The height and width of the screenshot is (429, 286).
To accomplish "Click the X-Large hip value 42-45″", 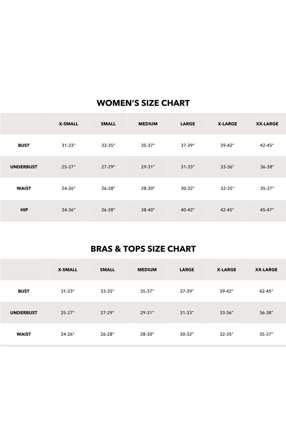I will click(227, 210).
